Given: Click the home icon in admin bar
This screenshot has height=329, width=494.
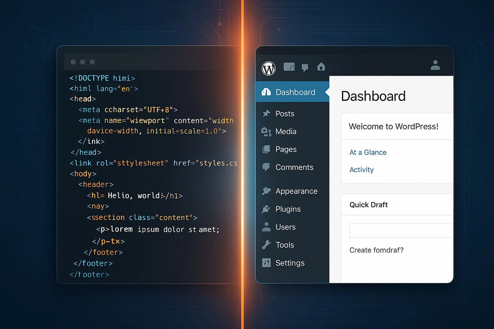Looking at the screenshot, I should click(321, 67).
